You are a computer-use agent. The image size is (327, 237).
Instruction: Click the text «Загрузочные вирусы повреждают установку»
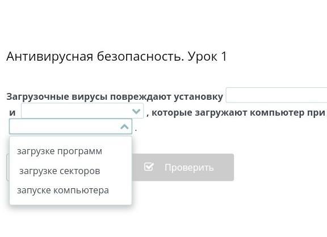tap(115, 96)
